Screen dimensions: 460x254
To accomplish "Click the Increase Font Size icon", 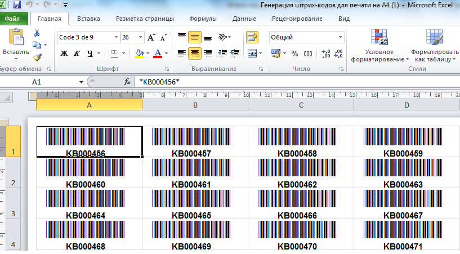I will coord(151,37).
